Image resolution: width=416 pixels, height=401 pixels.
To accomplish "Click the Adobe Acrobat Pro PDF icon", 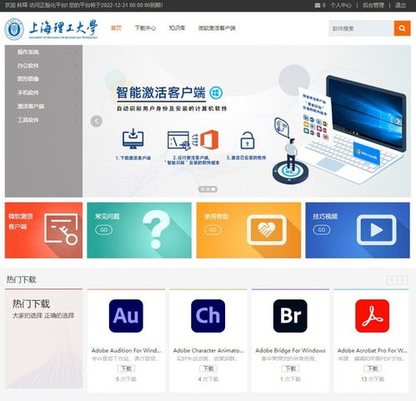I will pyautogui.click(x=372, y=316).
